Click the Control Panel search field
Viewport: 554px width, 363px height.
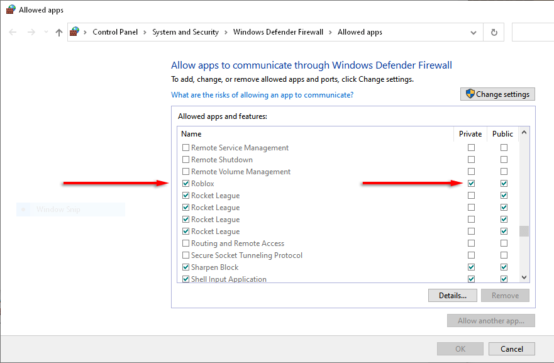pyautogui.click(x=532, y=32)
